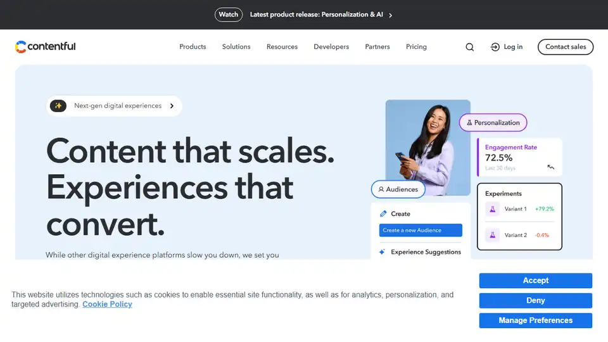Click the Log in arrow icon
This screenshot has height=342, width=608.
click(495, 47)
